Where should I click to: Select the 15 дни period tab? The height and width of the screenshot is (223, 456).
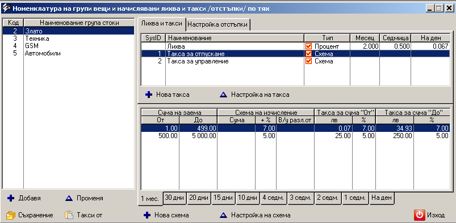click(223, 198)
